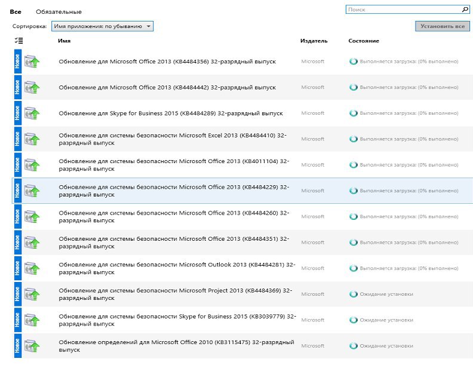Screen dimensions: 473x371
Task: Click the Установить все button
Action: click(443, 26)
